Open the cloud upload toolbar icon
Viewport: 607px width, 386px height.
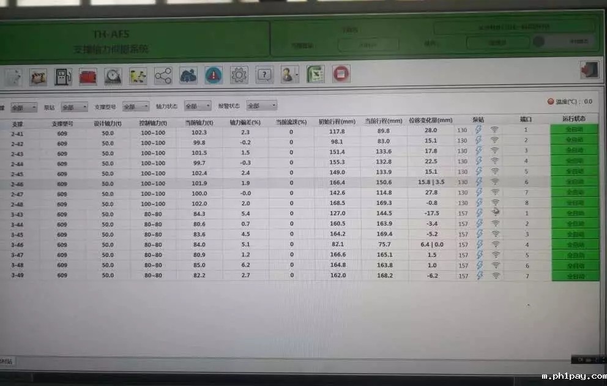pos(188,75)
